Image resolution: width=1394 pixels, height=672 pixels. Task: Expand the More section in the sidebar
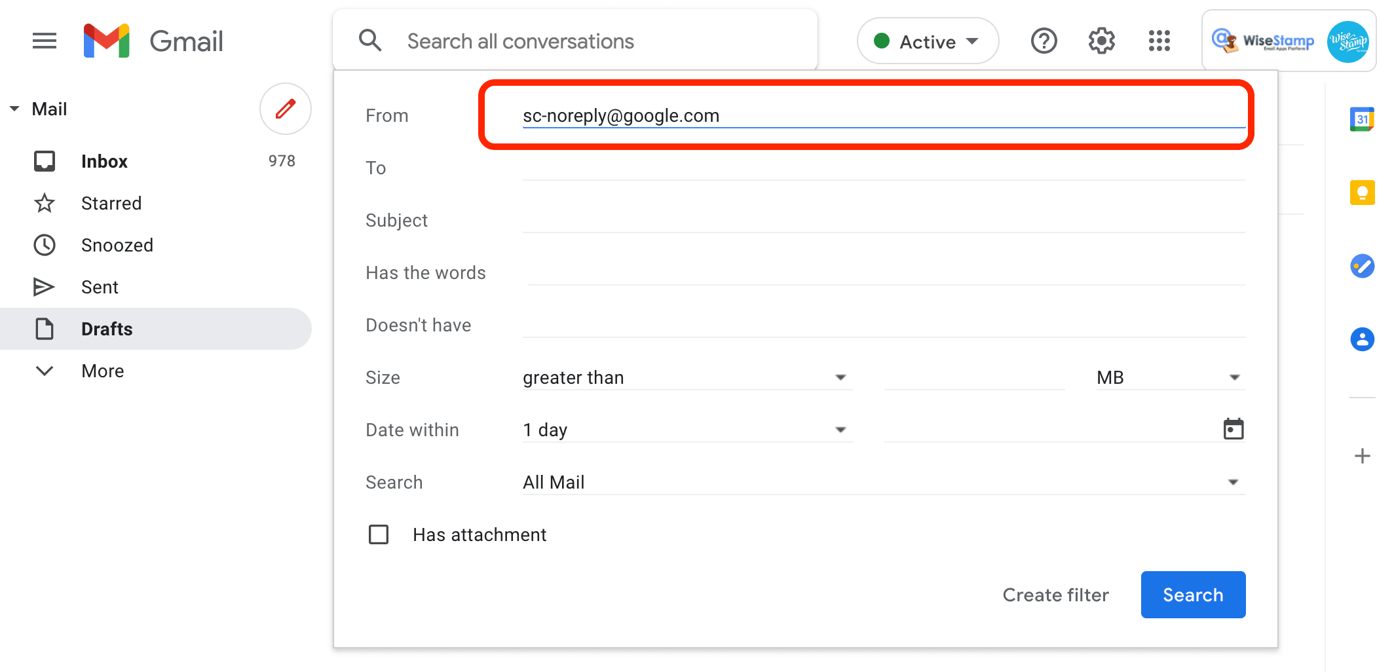point(102,371)
